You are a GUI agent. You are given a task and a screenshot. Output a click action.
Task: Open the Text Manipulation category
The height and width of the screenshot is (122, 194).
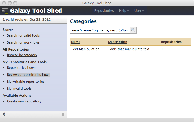[x=85, y=49]
